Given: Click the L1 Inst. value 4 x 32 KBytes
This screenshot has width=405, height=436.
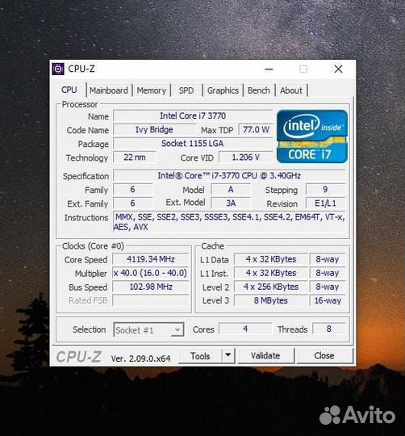Looking at the screenshot, I should 271,273.
